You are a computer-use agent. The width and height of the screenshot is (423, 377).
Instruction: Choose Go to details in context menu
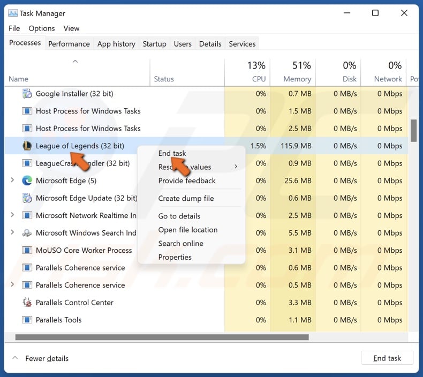pos(179,216)
